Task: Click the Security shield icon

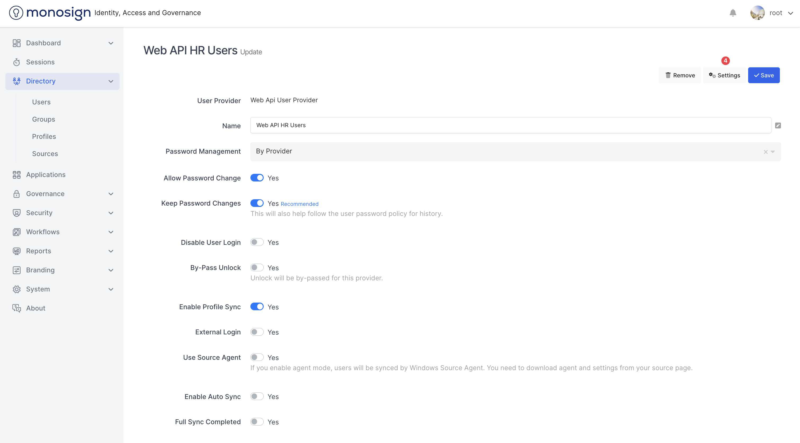Action: point(16,213)
